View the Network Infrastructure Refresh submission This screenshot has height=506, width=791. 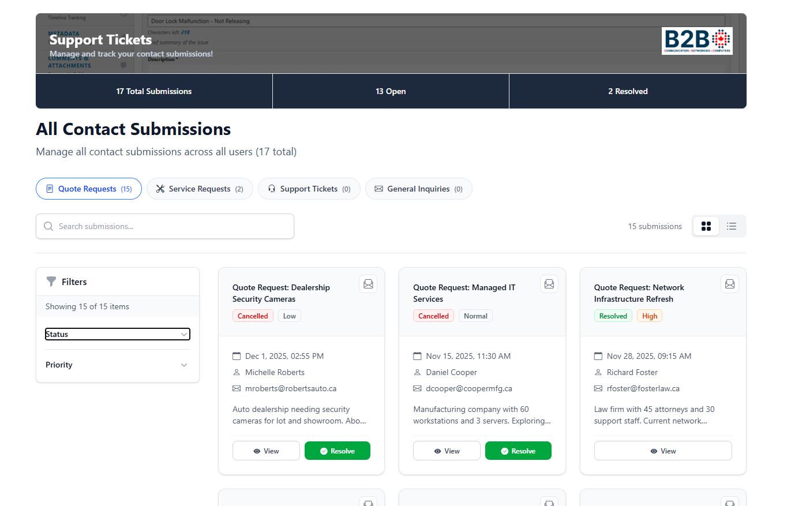click(662, 451)
